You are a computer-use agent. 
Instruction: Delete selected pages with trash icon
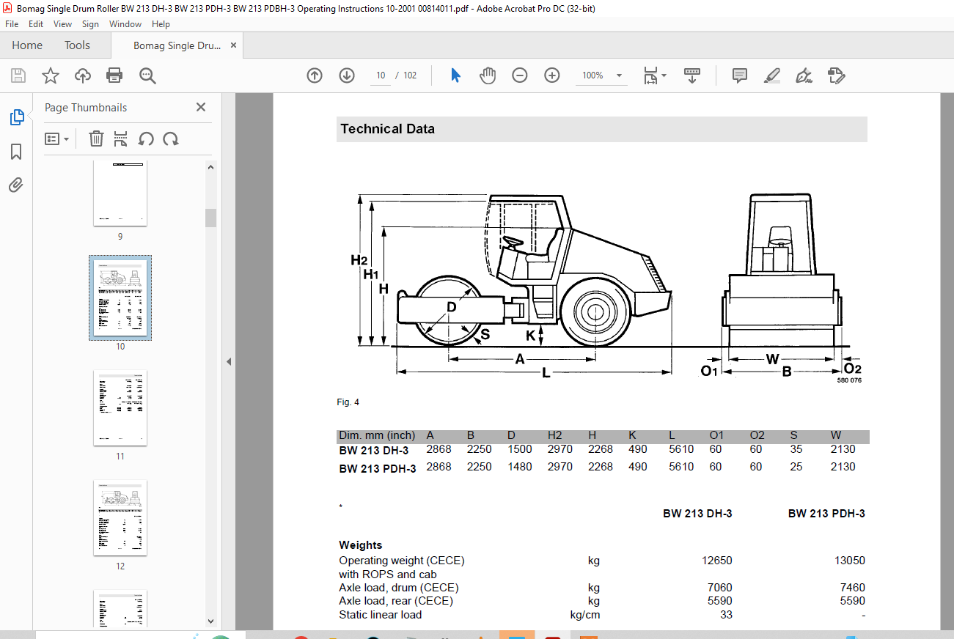pyautogui.click(x=96, y=138)
